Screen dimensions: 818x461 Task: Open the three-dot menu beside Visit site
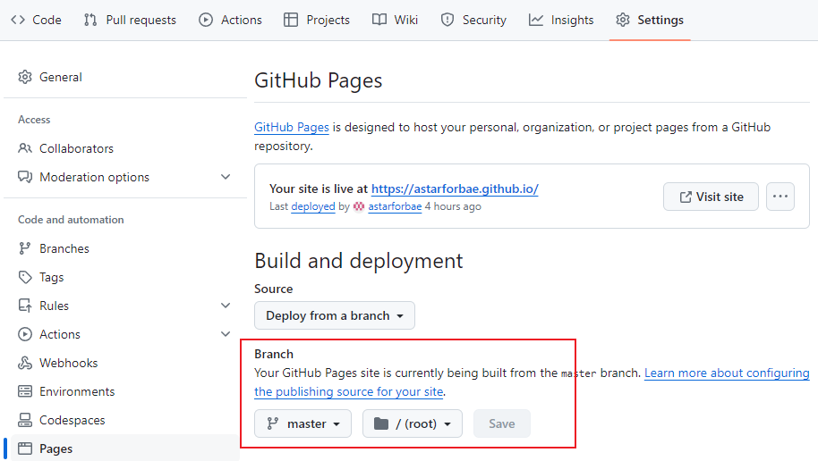coord(780,197)
